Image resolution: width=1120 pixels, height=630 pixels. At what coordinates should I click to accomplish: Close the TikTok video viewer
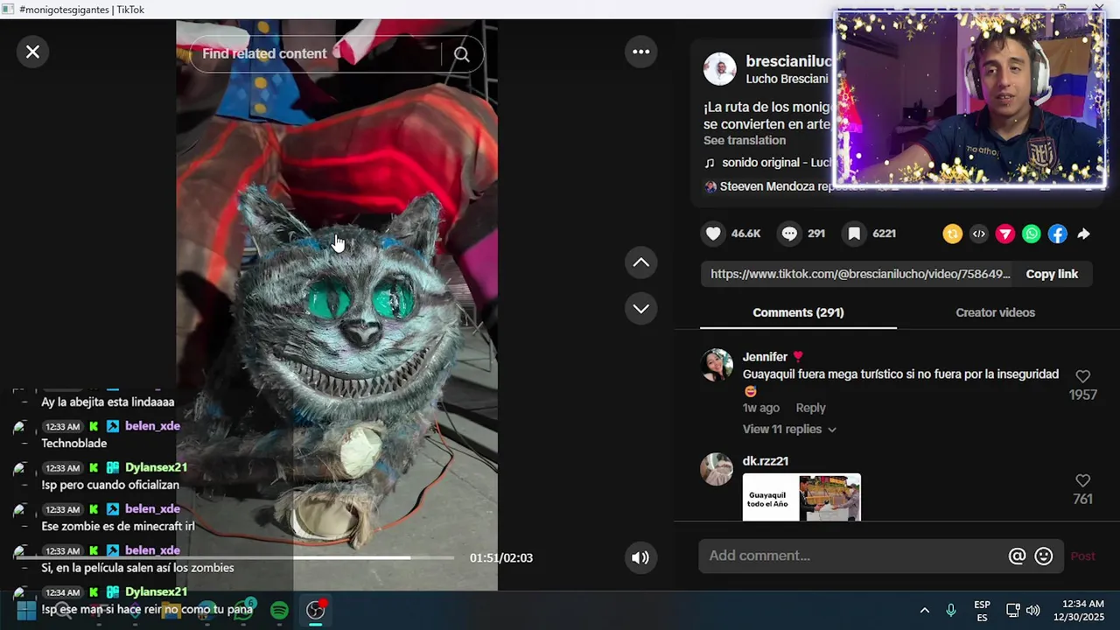tap(32, 52)
